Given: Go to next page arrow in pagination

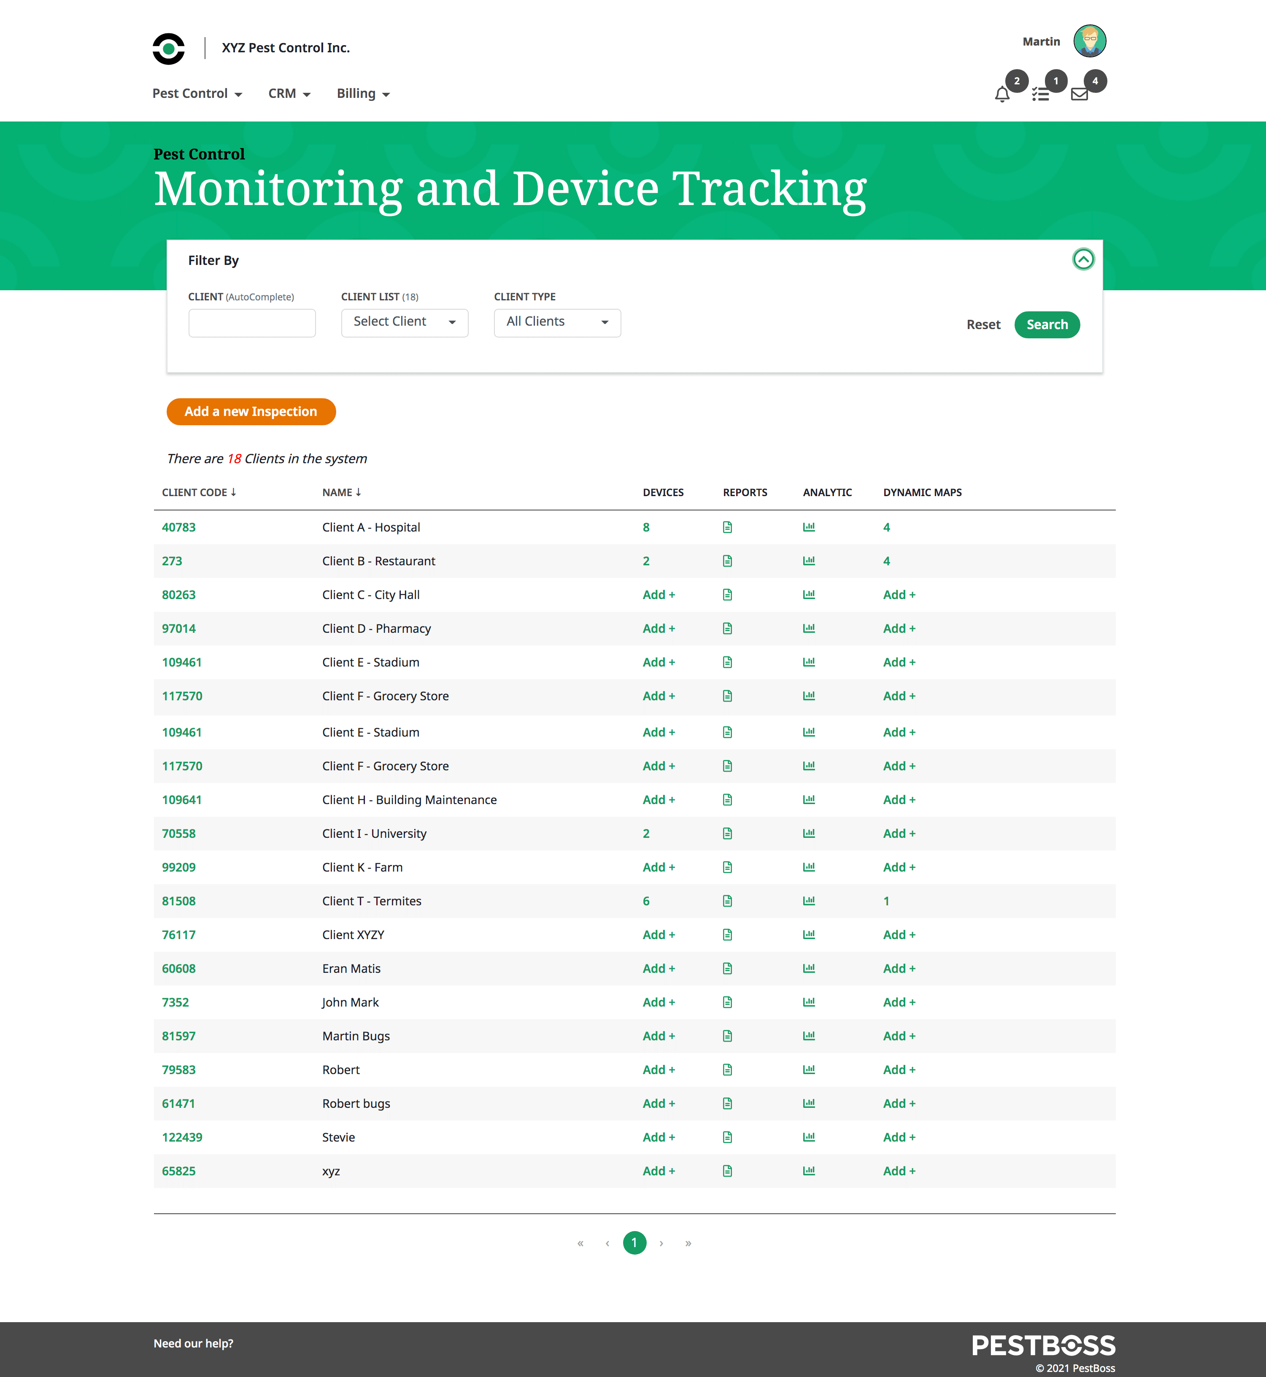Looking at the screenshot, I should point(661,1243).
